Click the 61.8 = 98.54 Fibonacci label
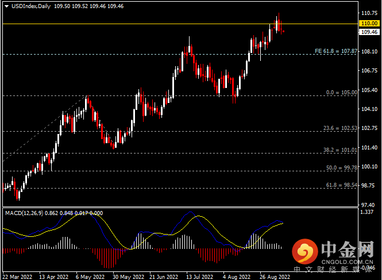 coord(342,185)
